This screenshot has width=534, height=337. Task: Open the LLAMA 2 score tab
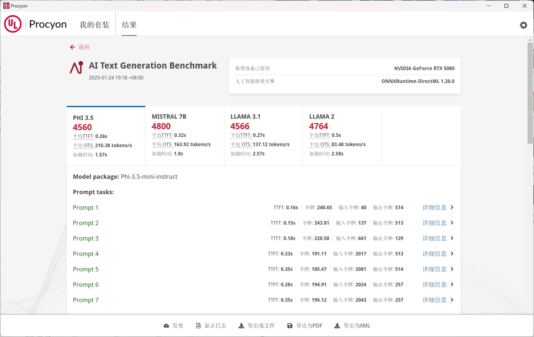point(342,135)
